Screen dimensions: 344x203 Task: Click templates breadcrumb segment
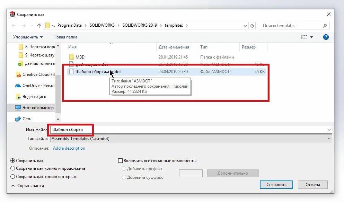pyautogui.click(x=174, y=25)
